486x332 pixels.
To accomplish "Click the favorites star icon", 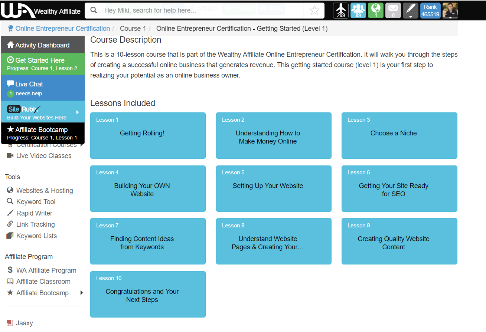I will click(x=314, y=10).
